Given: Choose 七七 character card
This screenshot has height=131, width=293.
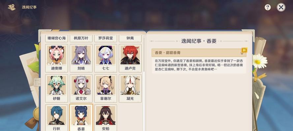Looking at the screenshot, I should click(105, 58).
